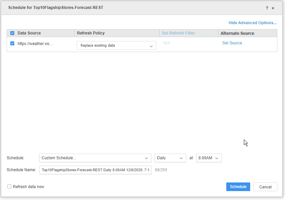Click the blue Schedule button
This screenshot has width=285, height=200.
(x=238, y=186)
